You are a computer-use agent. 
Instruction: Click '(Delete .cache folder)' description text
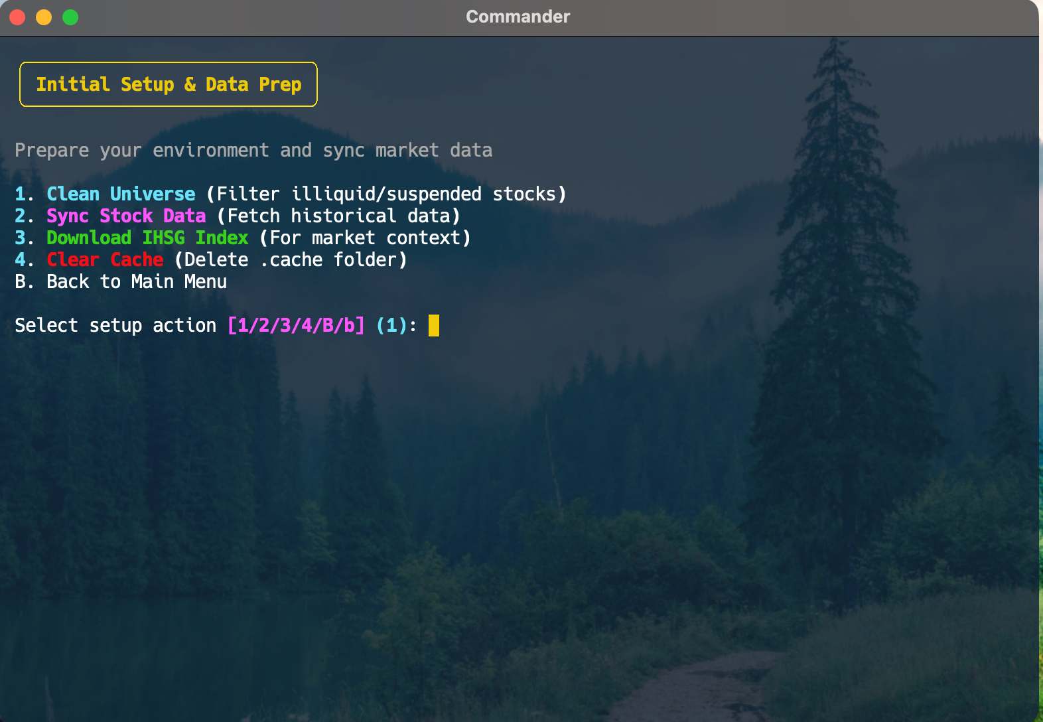[x=291, y=259]
